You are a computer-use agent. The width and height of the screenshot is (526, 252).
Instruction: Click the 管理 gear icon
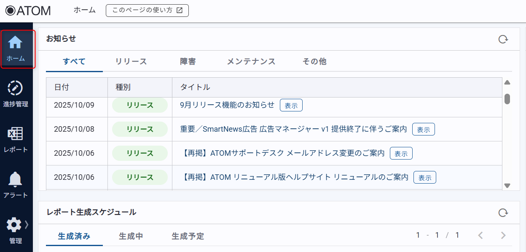tap(14, 225)
